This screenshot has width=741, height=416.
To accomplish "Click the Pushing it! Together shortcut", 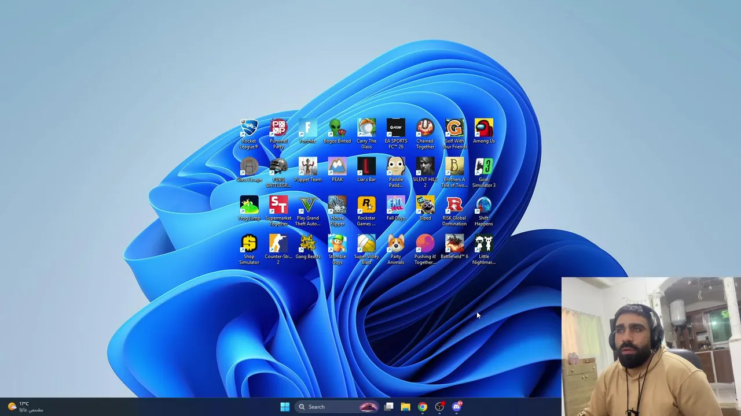I will click(425, 250).
